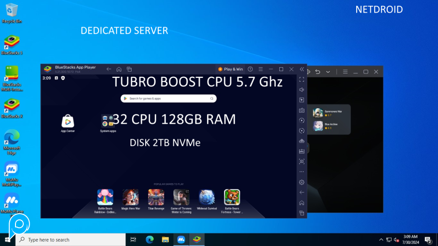Open the Magic Hero War game thumbnail

click(131, 197)
